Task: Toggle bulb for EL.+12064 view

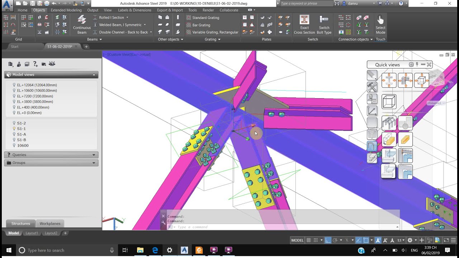Action: point(14,85)
